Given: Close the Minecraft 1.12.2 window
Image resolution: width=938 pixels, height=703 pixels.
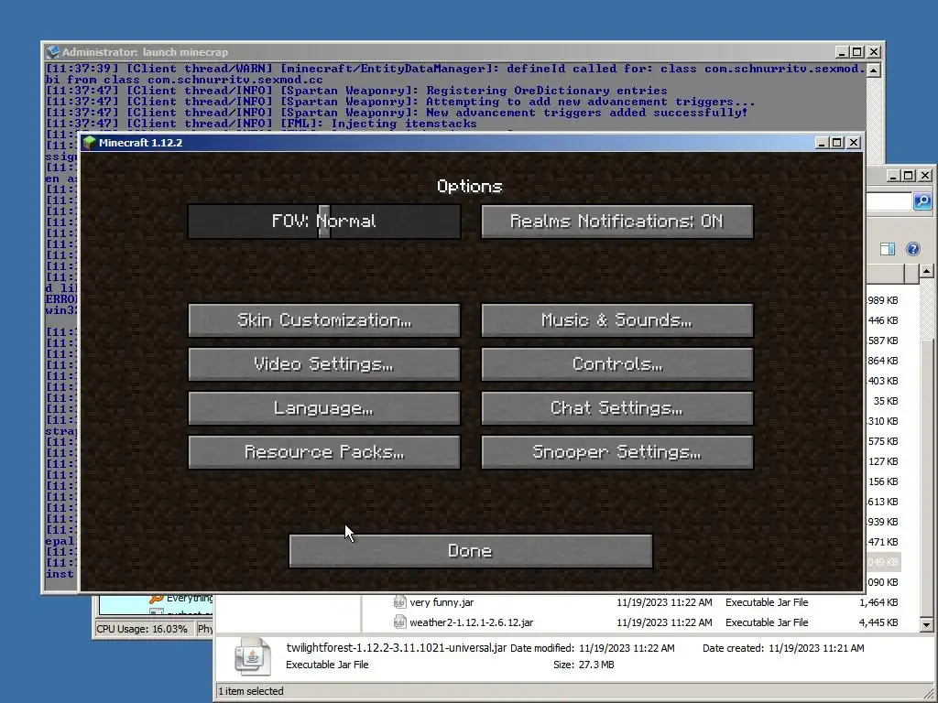Looking at the screenshot, I should tap(854, 142).
